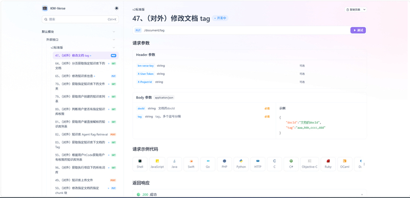Screen dimensions: 410x198
Task: Click the KM-Verse logo icon
Action: click(x=45, y=8)
